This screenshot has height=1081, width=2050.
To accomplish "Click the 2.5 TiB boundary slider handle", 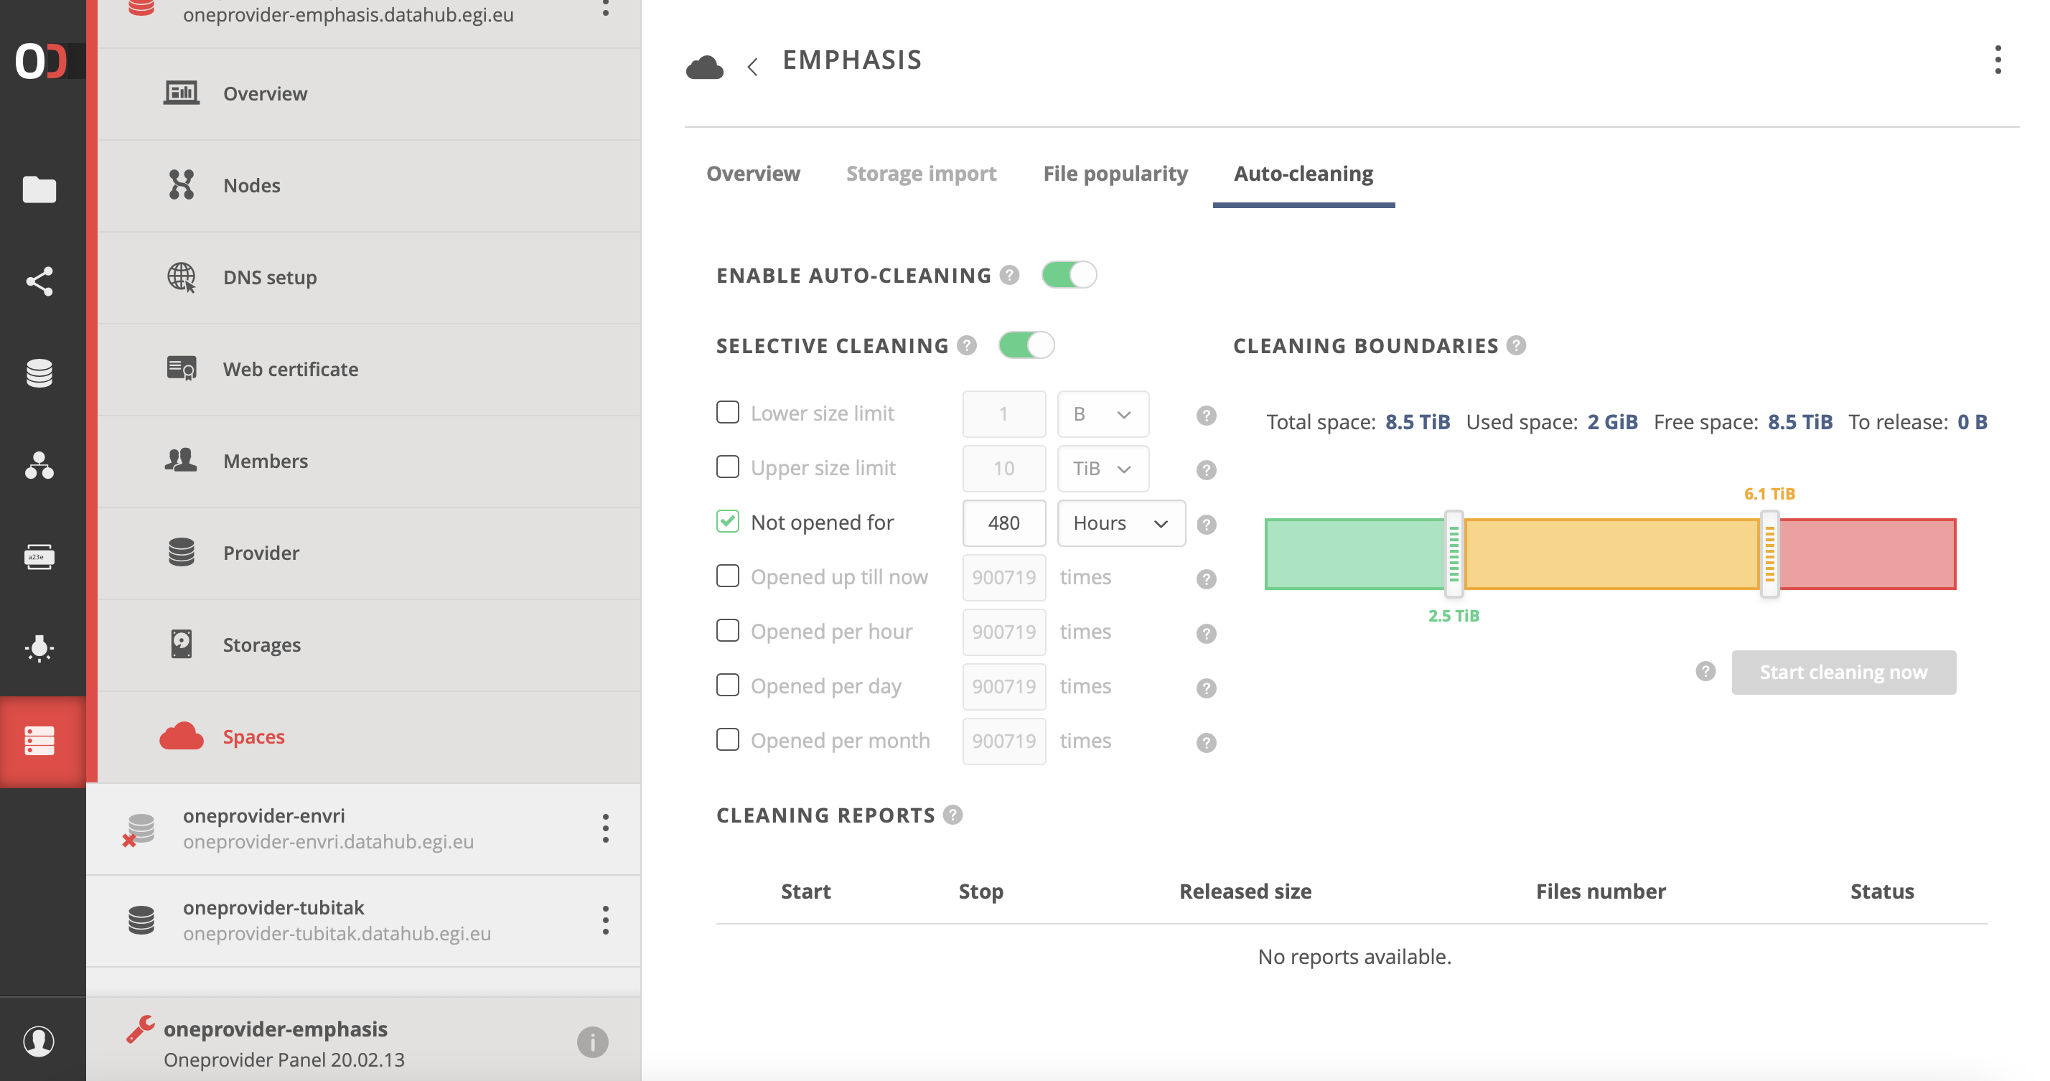I will [1454, 553].
